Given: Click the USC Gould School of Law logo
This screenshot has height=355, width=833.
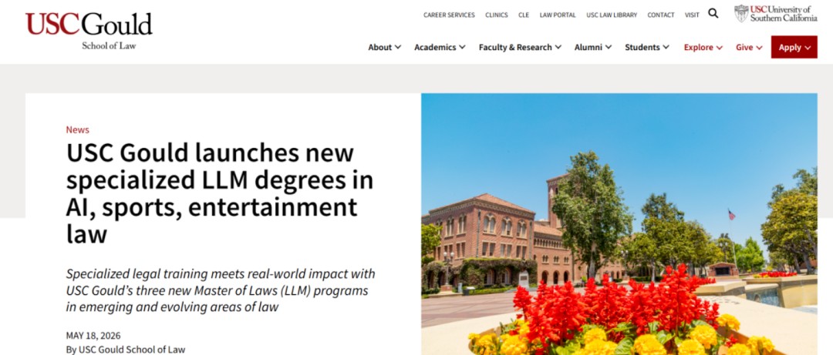Looking at the screenshot, I should click(89, 31).
